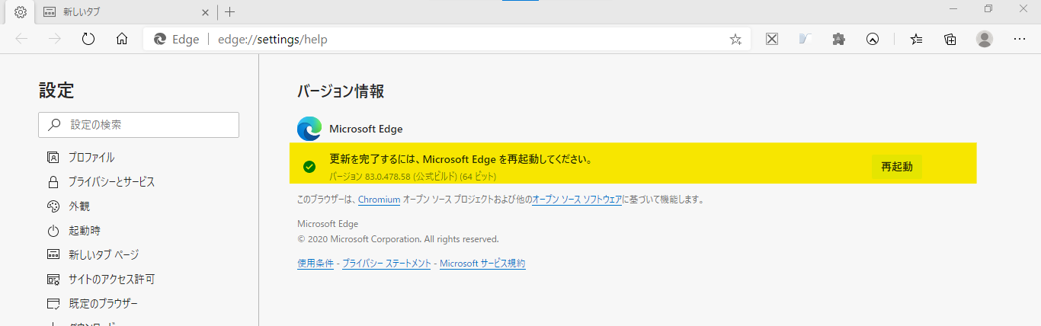The width and height of the screenshot is (1041, 326).
Task: Open プロファイル settings section
Action: 91,158
